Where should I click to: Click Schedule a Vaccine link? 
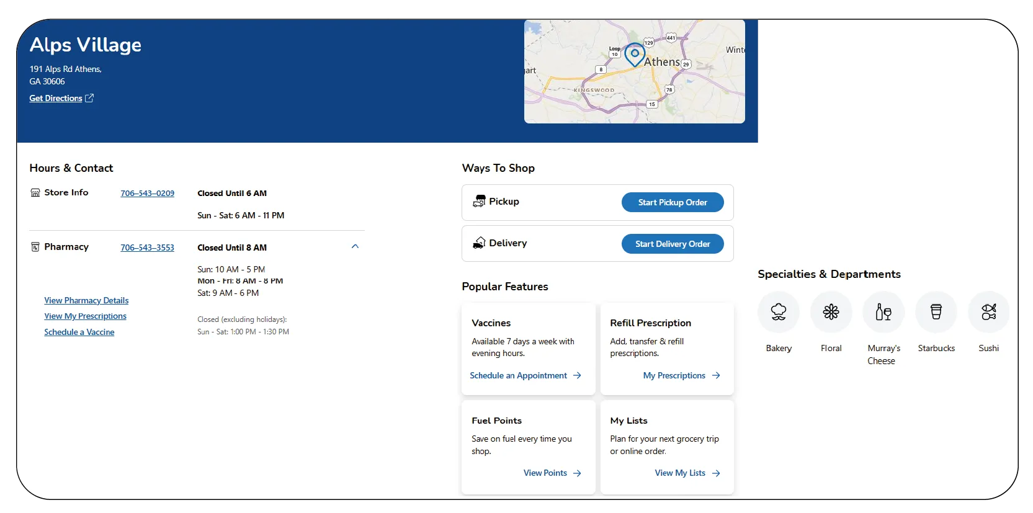tap(79, 332)
